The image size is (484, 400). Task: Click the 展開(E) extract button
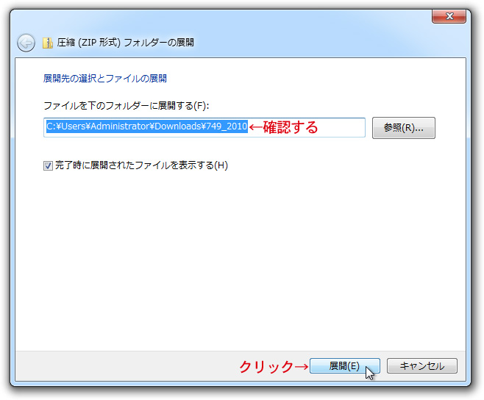pos(345,366)
